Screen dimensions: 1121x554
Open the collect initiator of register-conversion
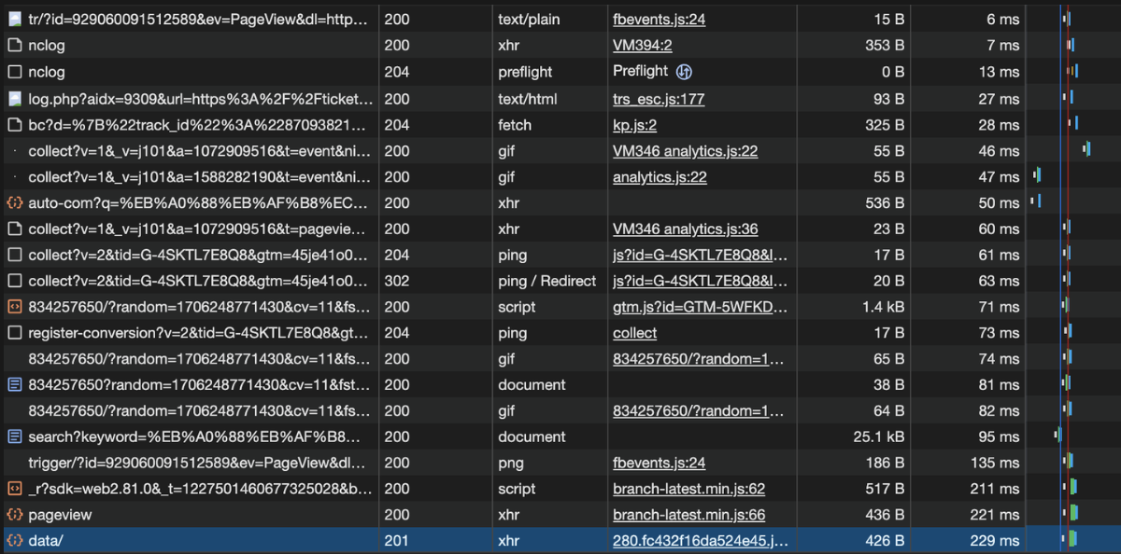(635, 333)
